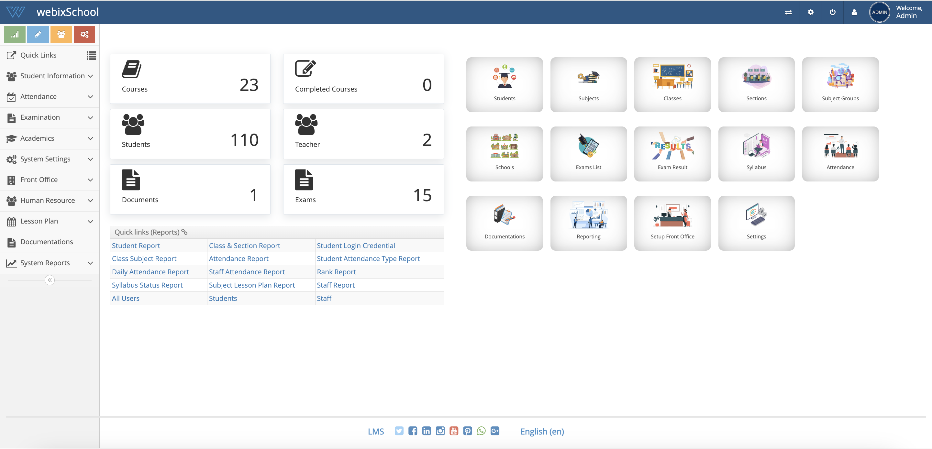The width and height of the screenshot is (932, 449).
Task: Click the blue pencil edit icon button
Action: (38, 34)
